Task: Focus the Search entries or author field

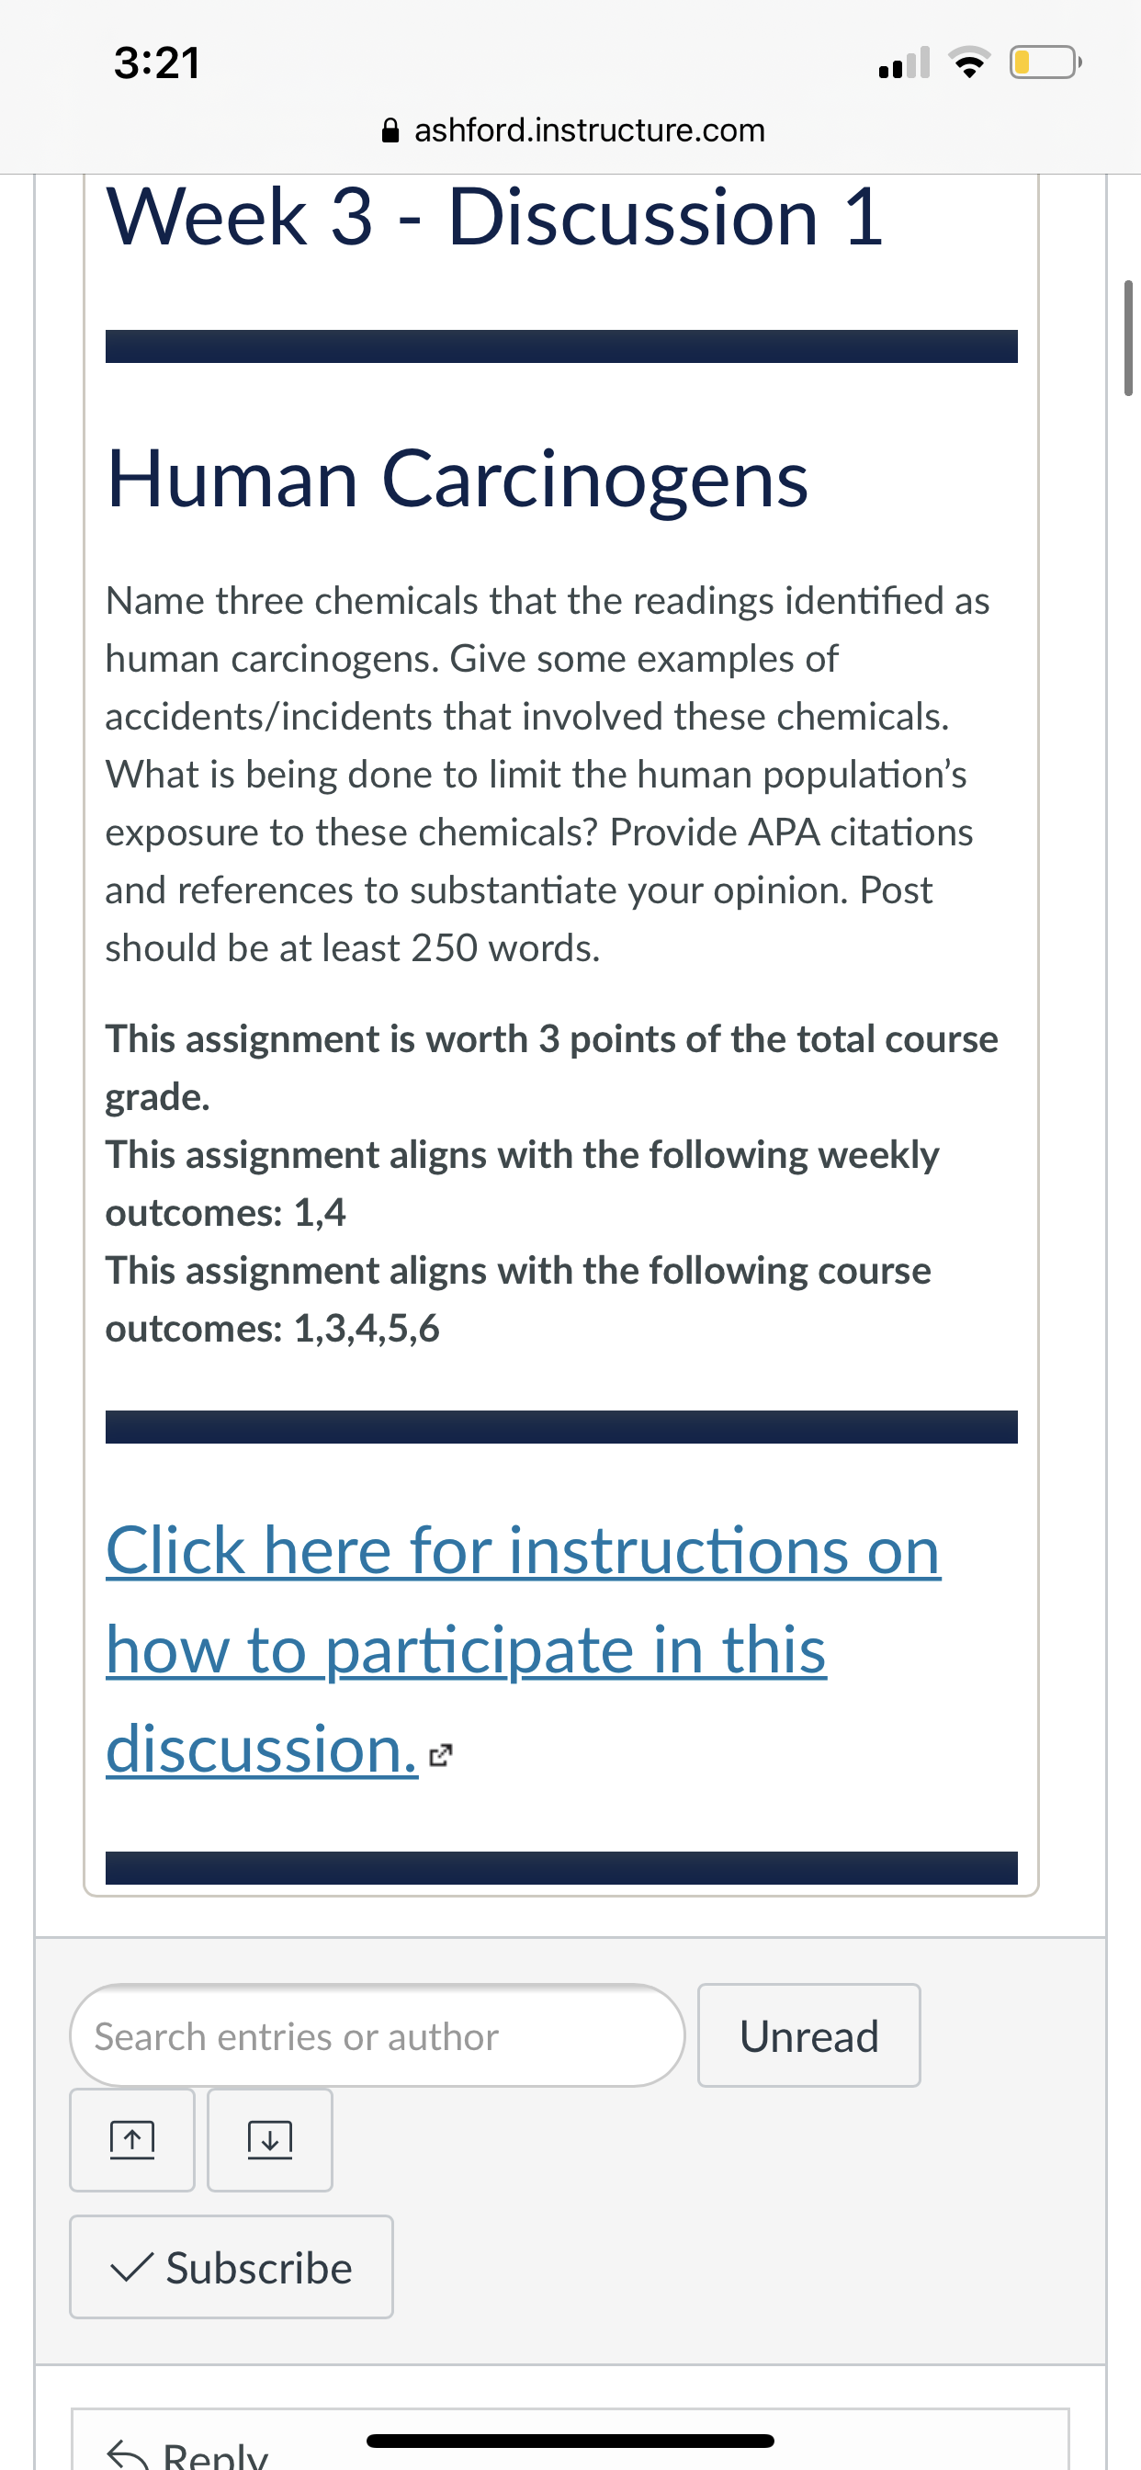Action: pos(377,2035)
